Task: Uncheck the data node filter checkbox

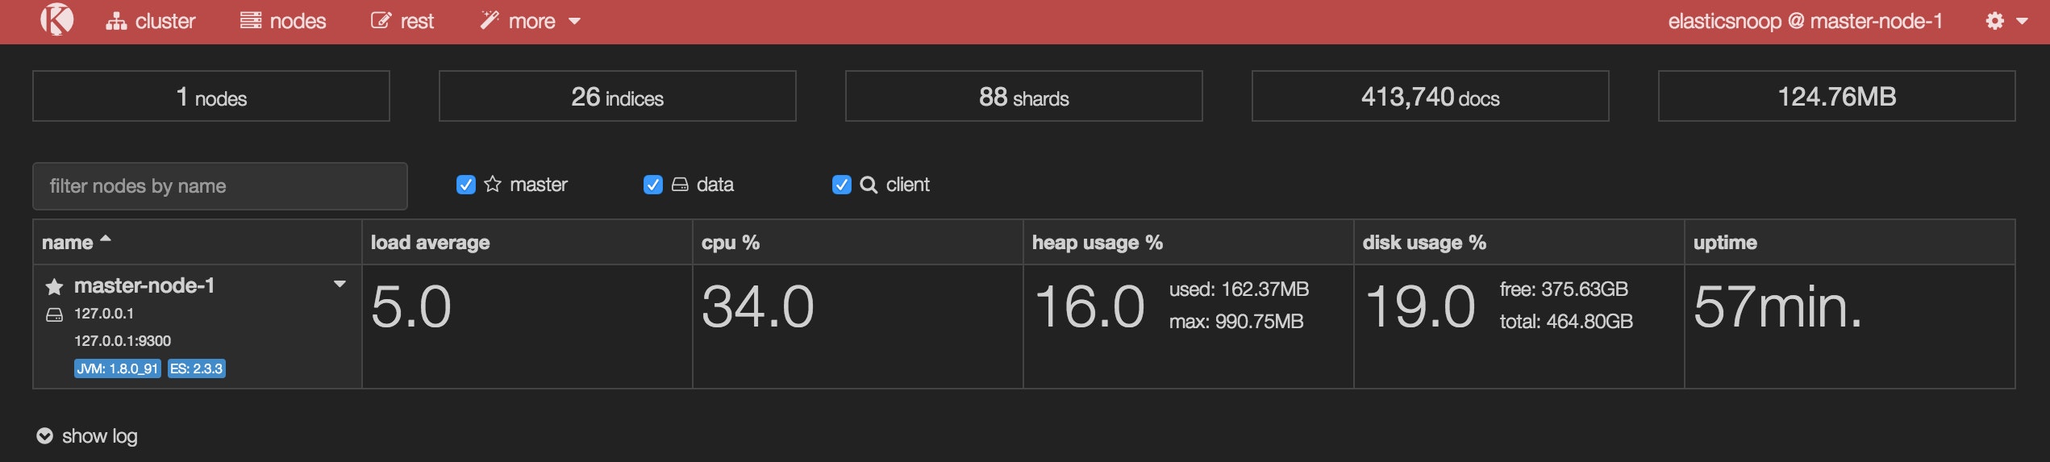Action: point(653,185)
